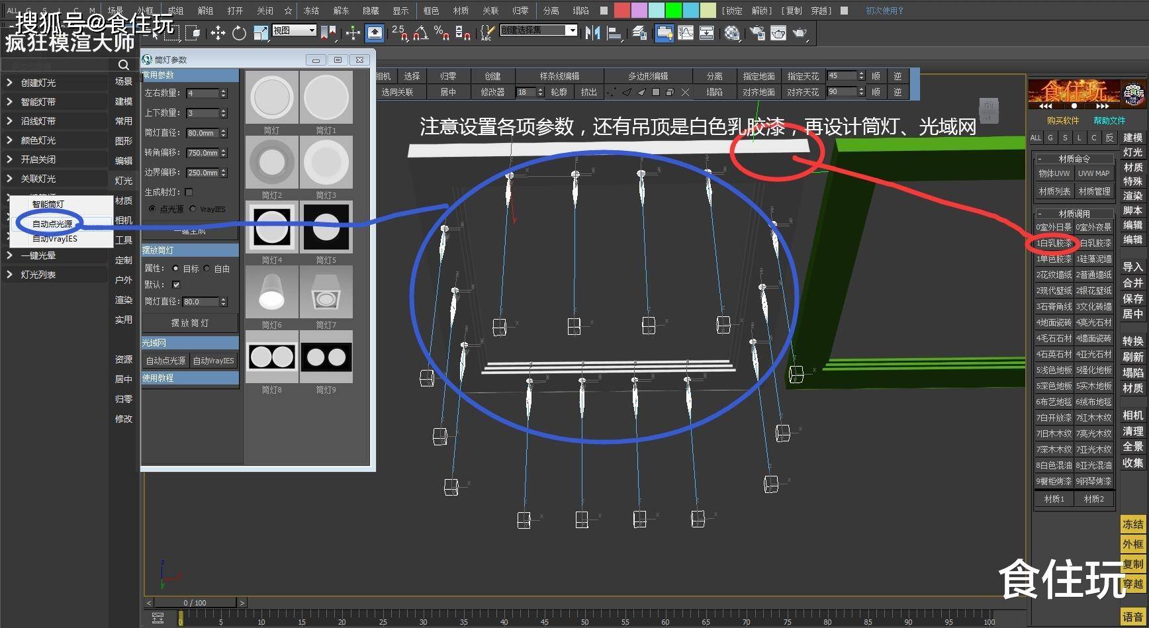
Task: Open the material editor icon
Action: pos(731,33)
